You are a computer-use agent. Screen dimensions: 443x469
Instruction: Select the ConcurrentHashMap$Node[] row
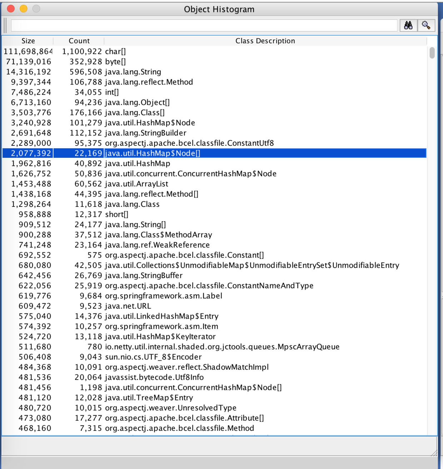(x=214, y=387)
